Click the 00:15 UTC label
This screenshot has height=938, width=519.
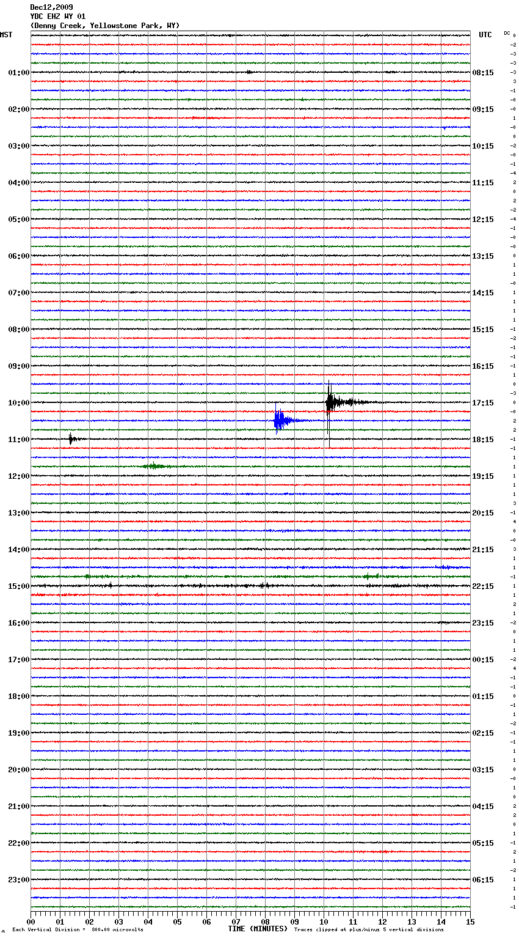click(483, 660)
